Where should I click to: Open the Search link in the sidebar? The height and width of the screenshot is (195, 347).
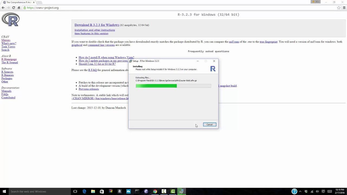pos(5,50)
